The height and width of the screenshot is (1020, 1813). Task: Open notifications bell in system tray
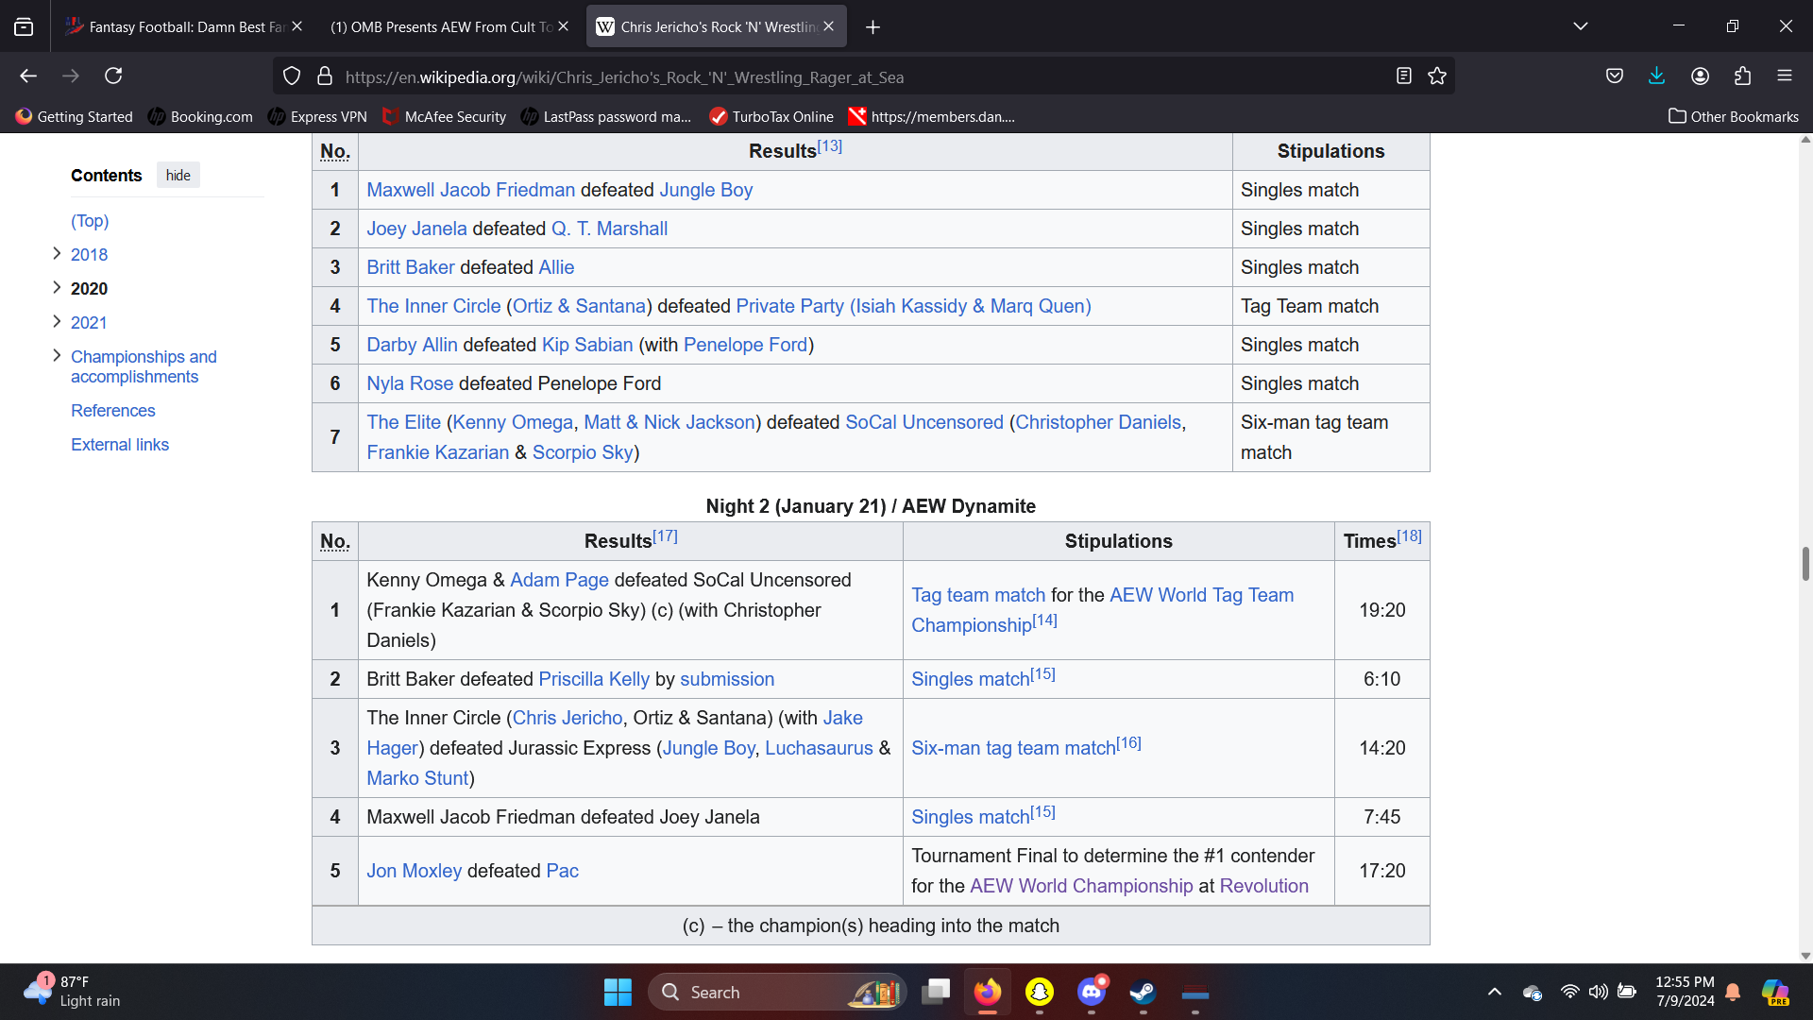(x=1733, y=992)
